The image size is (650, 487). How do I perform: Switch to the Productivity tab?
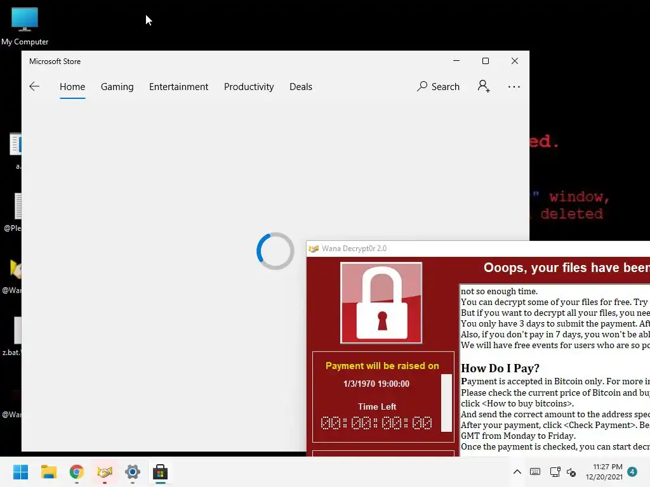(249, 86)
